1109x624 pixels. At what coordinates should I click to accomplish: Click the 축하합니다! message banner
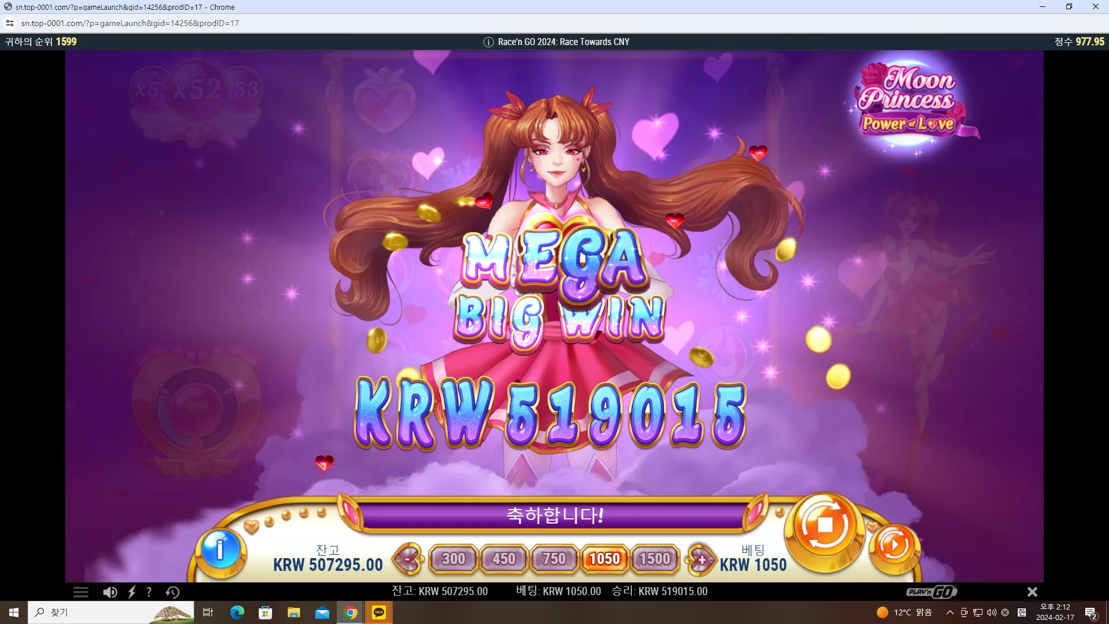point(554,515)
